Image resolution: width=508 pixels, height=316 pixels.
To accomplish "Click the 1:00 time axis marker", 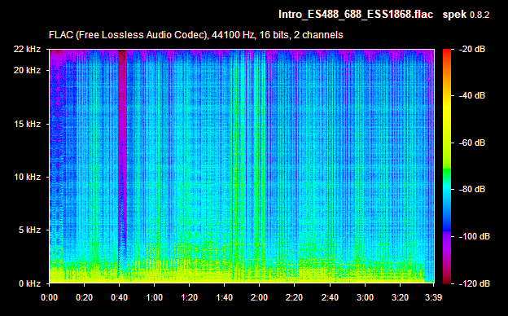I will (154, 297).
